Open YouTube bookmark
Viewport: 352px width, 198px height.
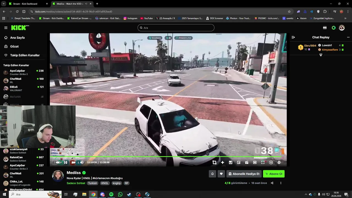coord(147,18)
